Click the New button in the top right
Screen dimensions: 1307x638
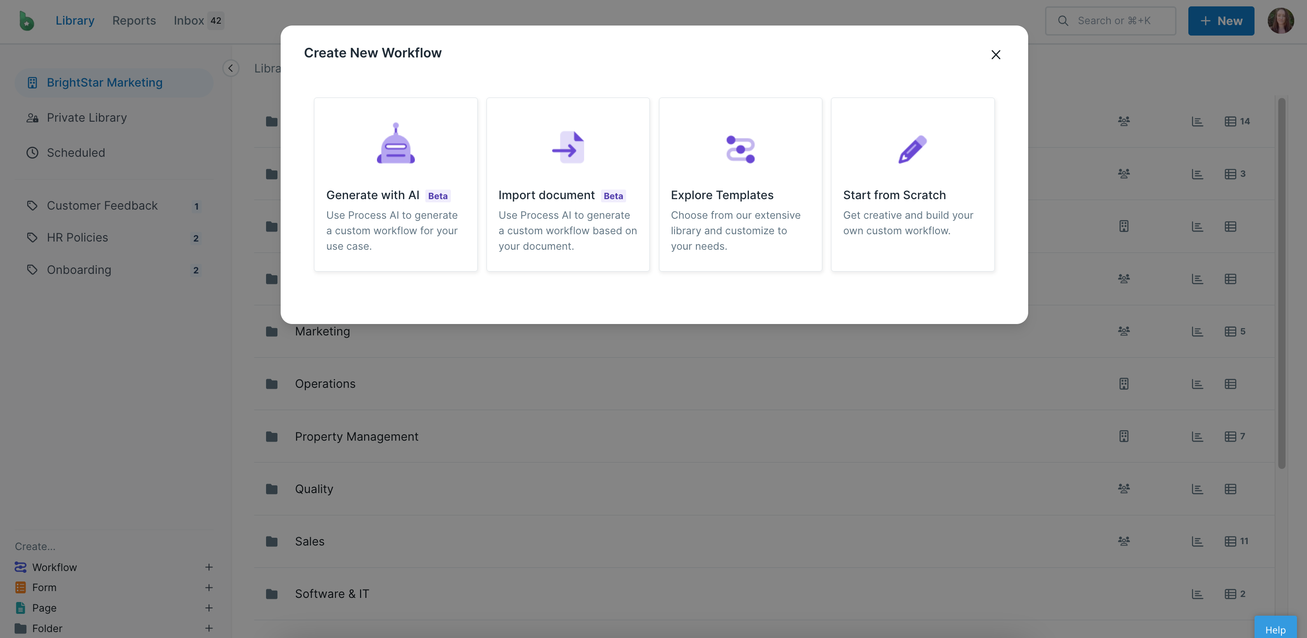1221,21
